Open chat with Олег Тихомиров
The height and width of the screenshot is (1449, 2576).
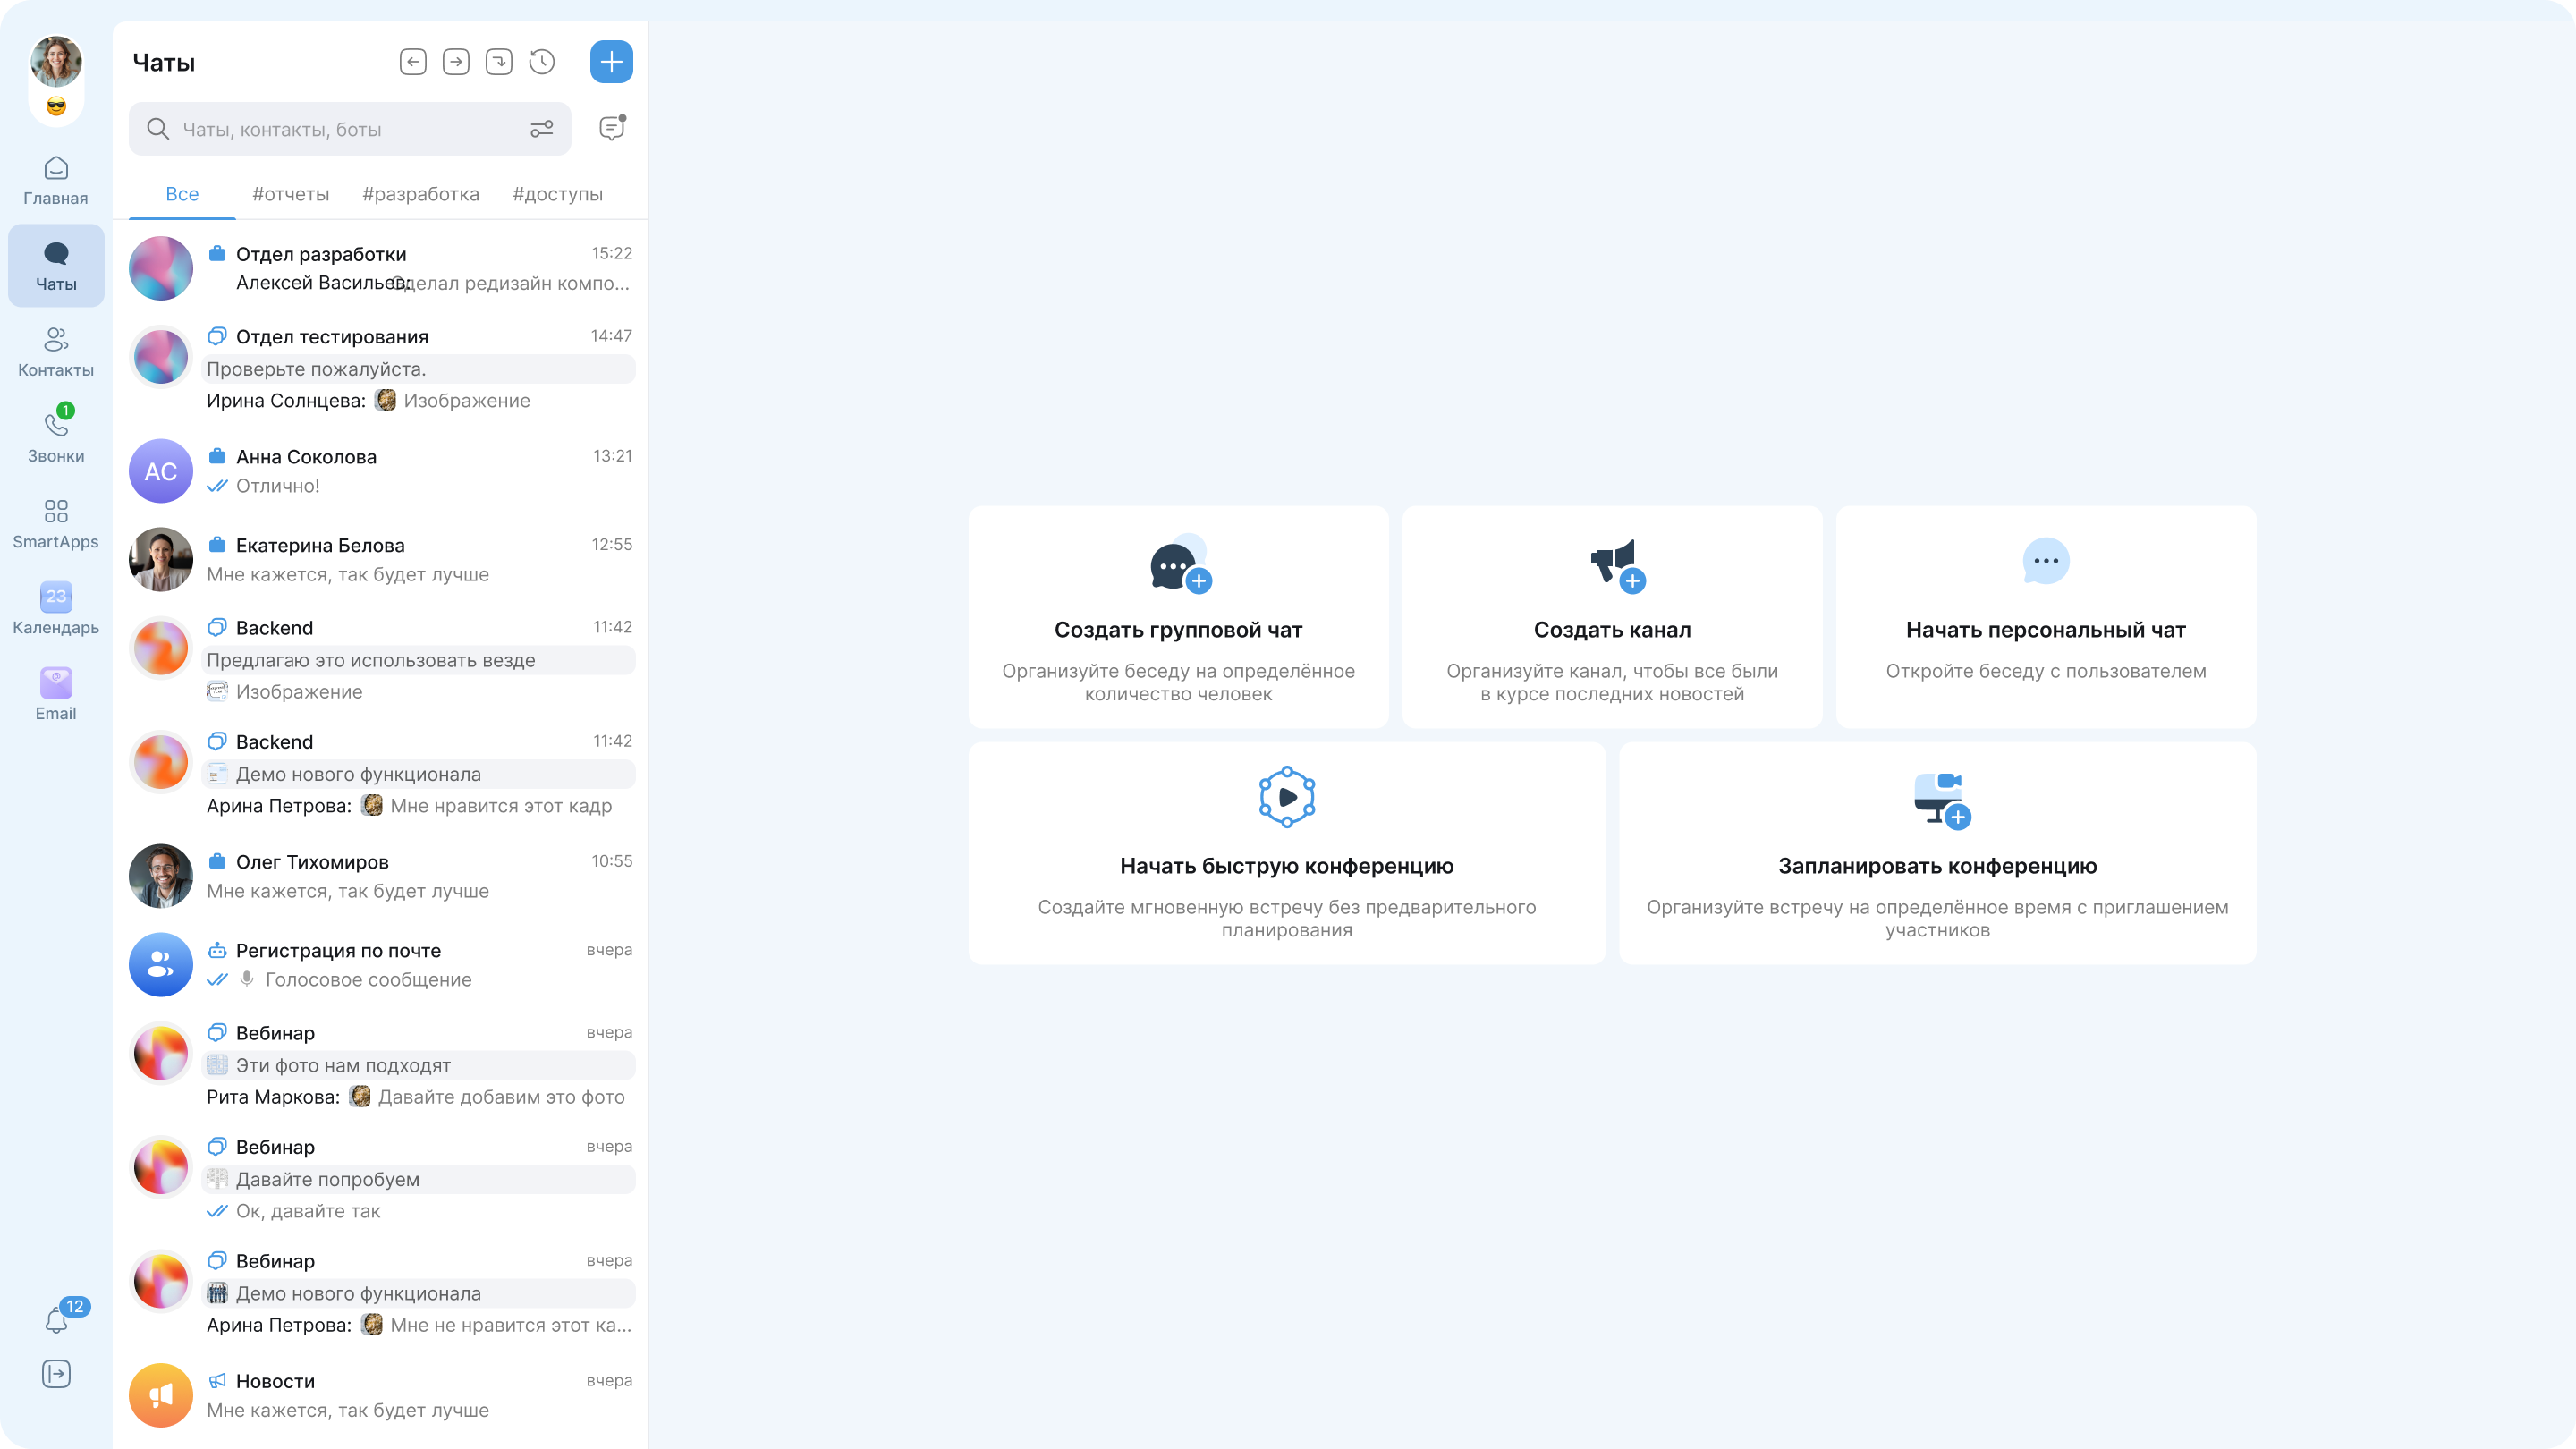[x=381, y=876]
